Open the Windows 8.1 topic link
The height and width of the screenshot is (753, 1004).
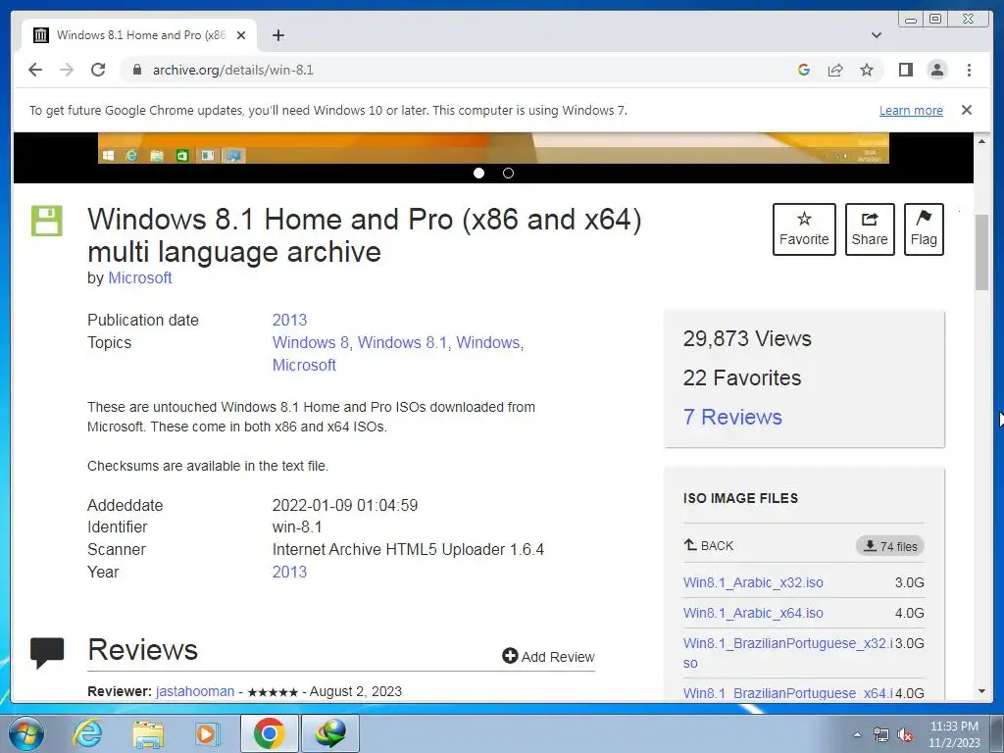coord(402,342)
